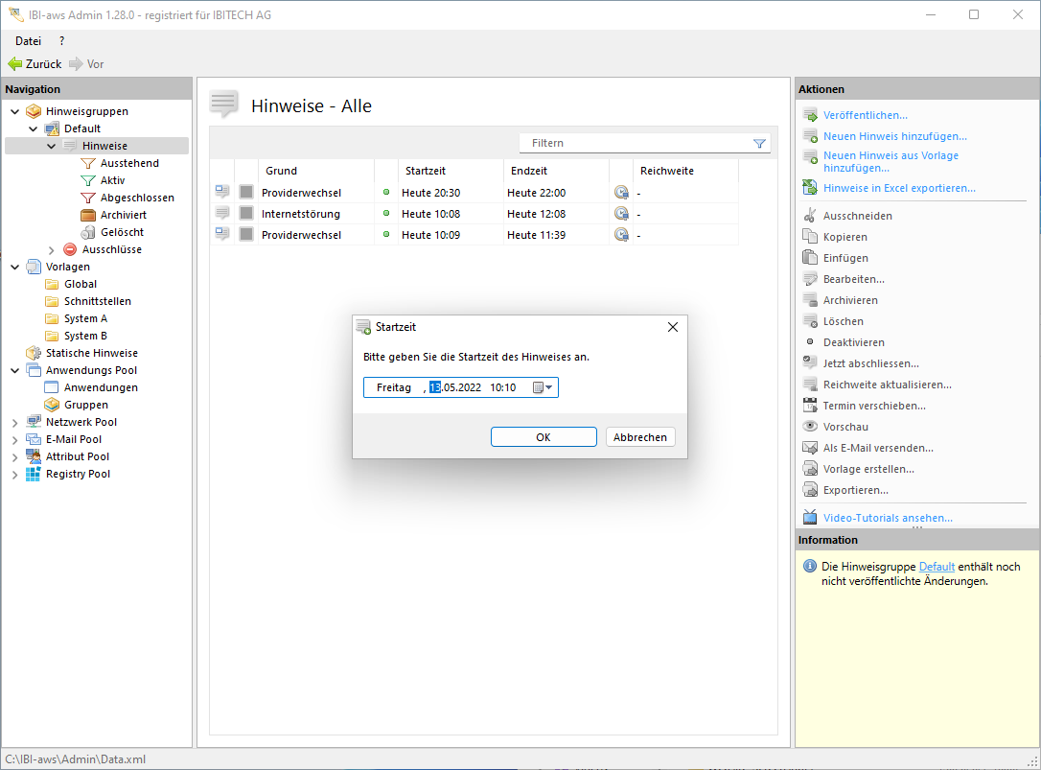Toggle the gray square in Internetstörung row
This screenshot has width=1041, height=770.
tap(246, 214)
